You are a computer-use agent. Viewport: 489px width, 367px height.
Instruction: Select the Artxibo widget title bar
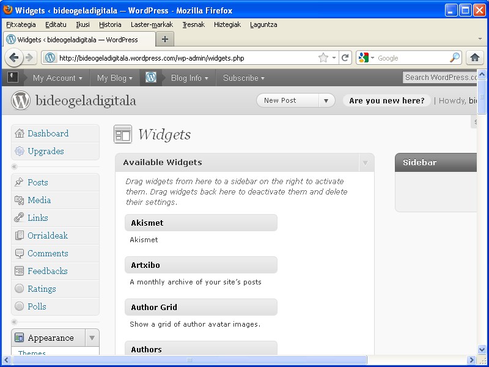[201, 265]
